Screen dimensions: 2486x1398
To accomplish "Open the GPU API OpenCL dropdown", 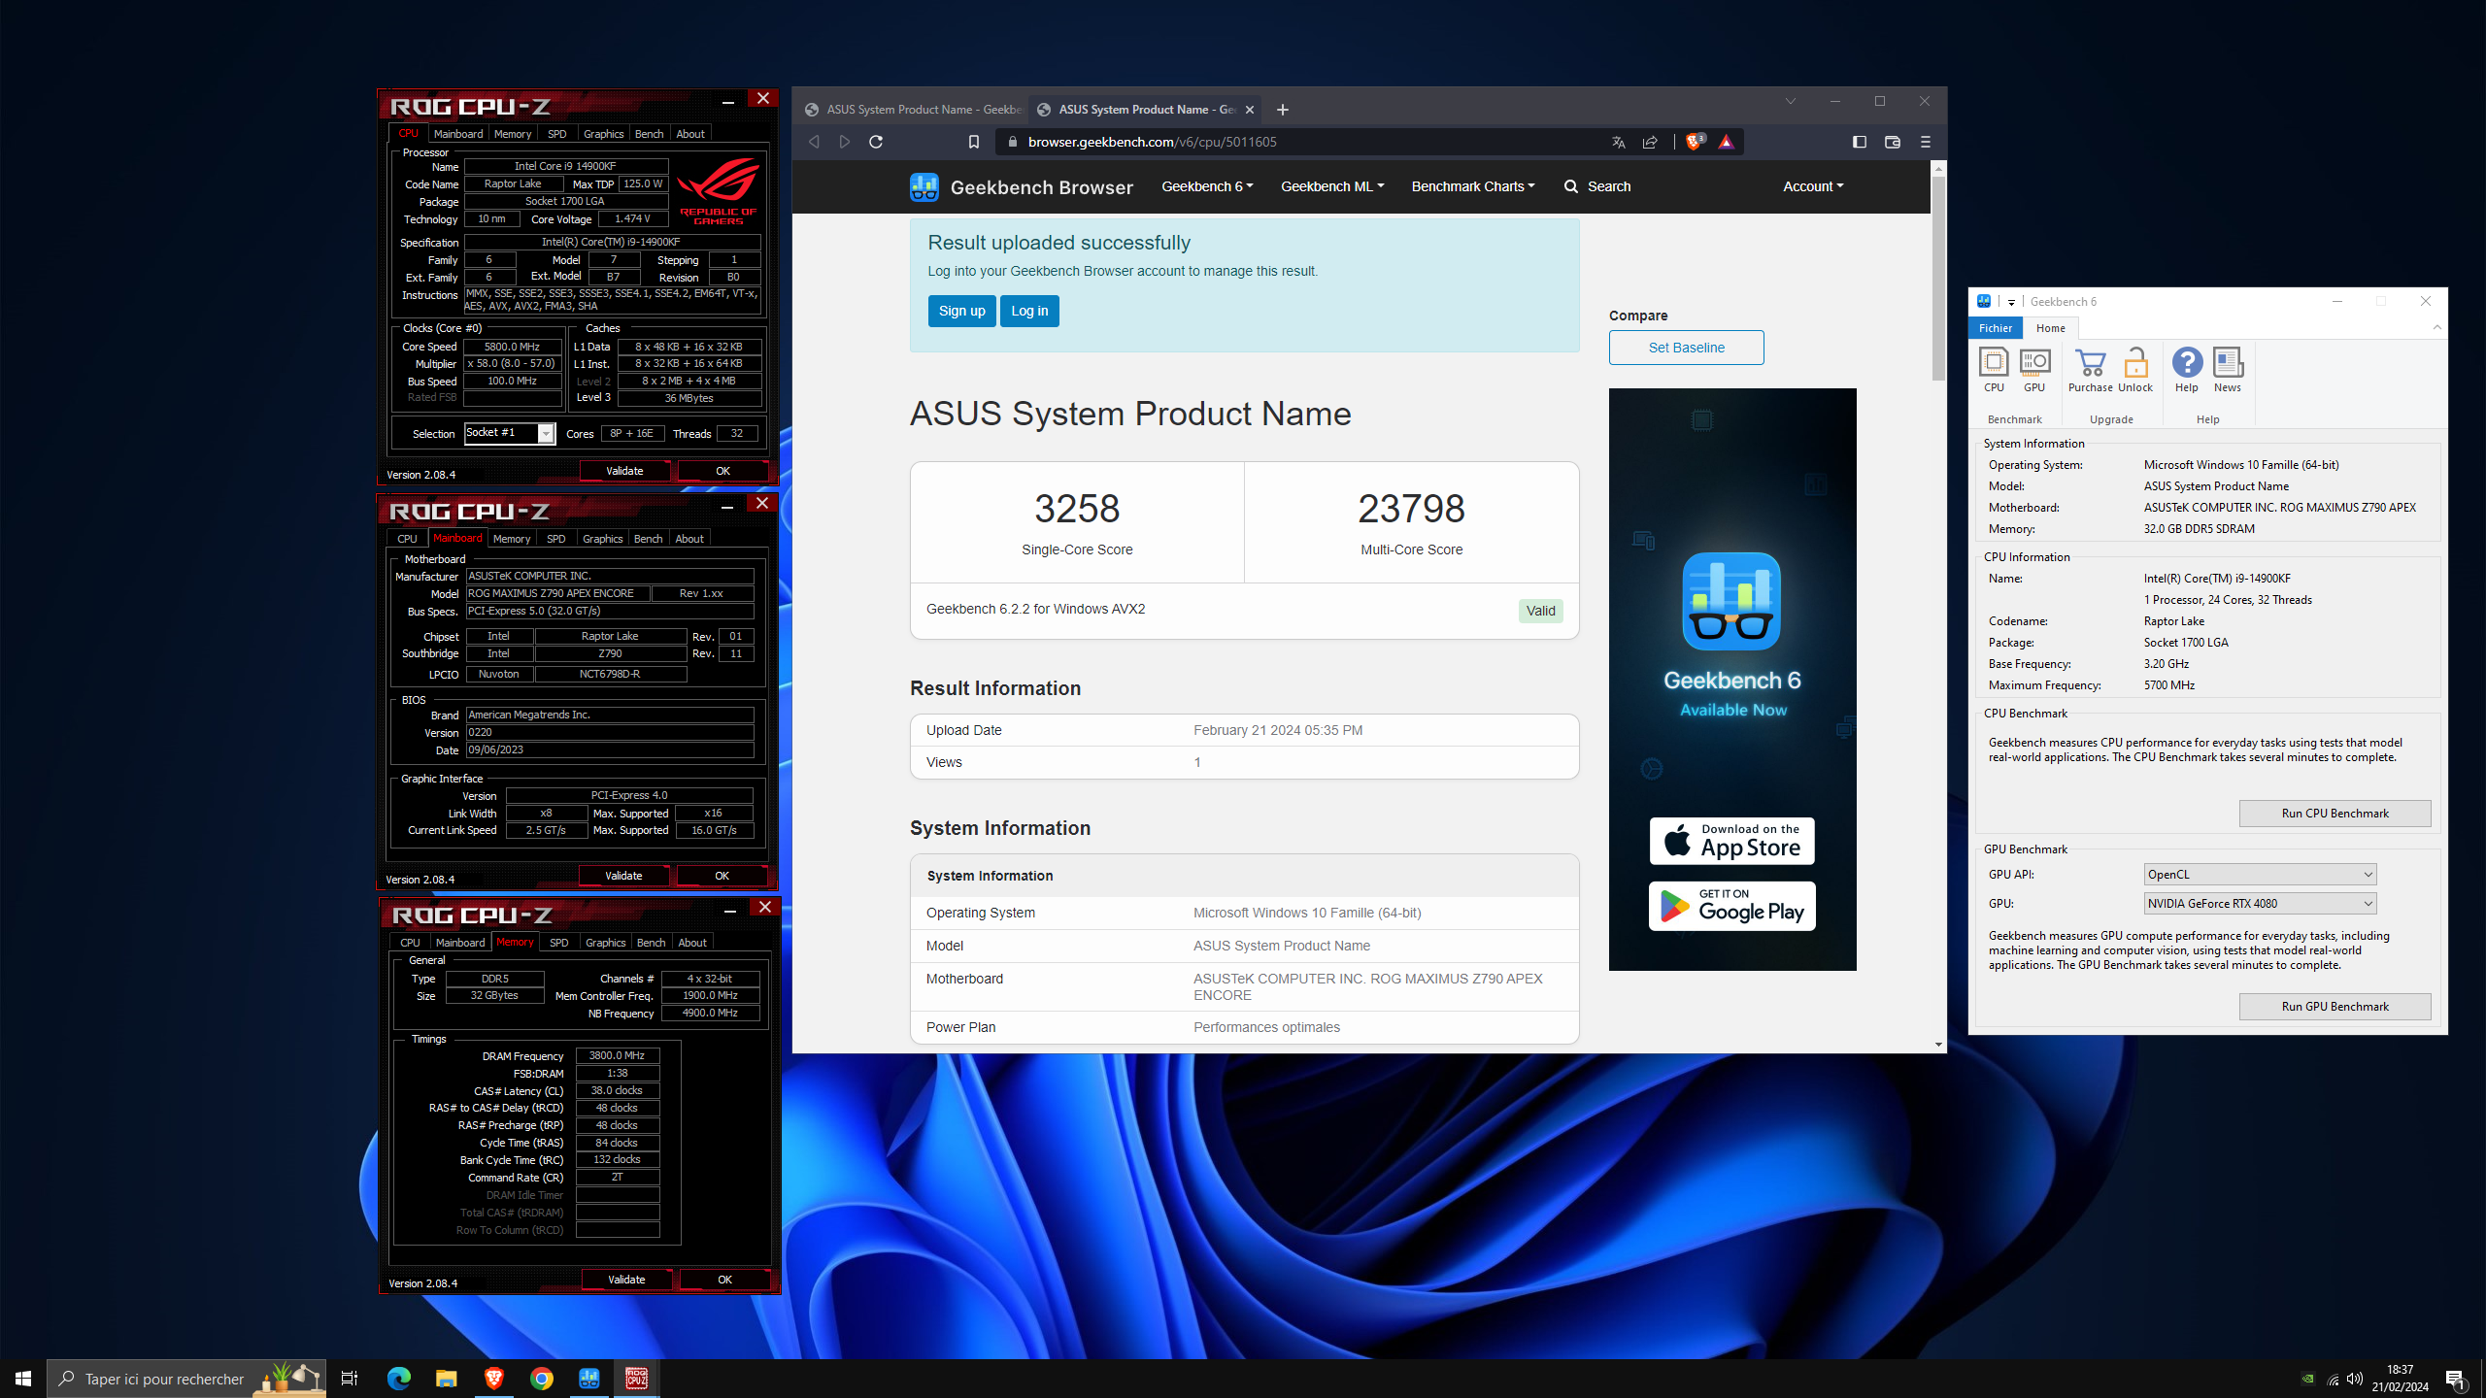I will pos(2260,875).
